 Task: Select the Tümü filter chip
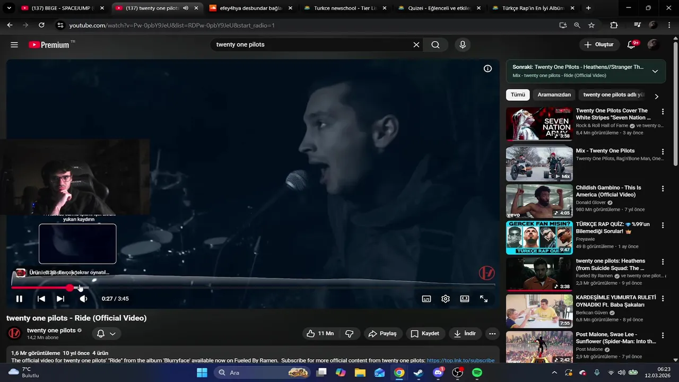[518, 95]
